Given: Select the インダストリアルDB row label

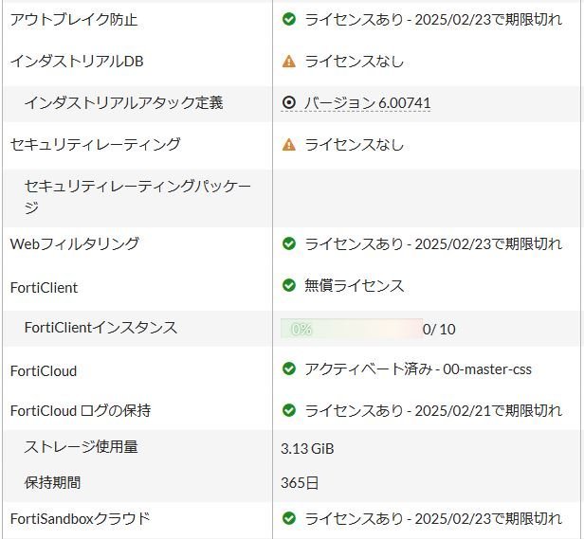Looking at the screenshot, I should pyautogui.click(x=77, y=62).
